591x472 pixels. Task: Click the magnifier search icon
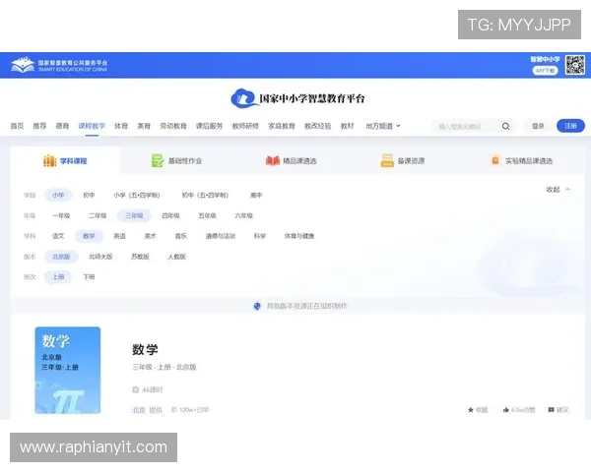(x=506, y=127)
